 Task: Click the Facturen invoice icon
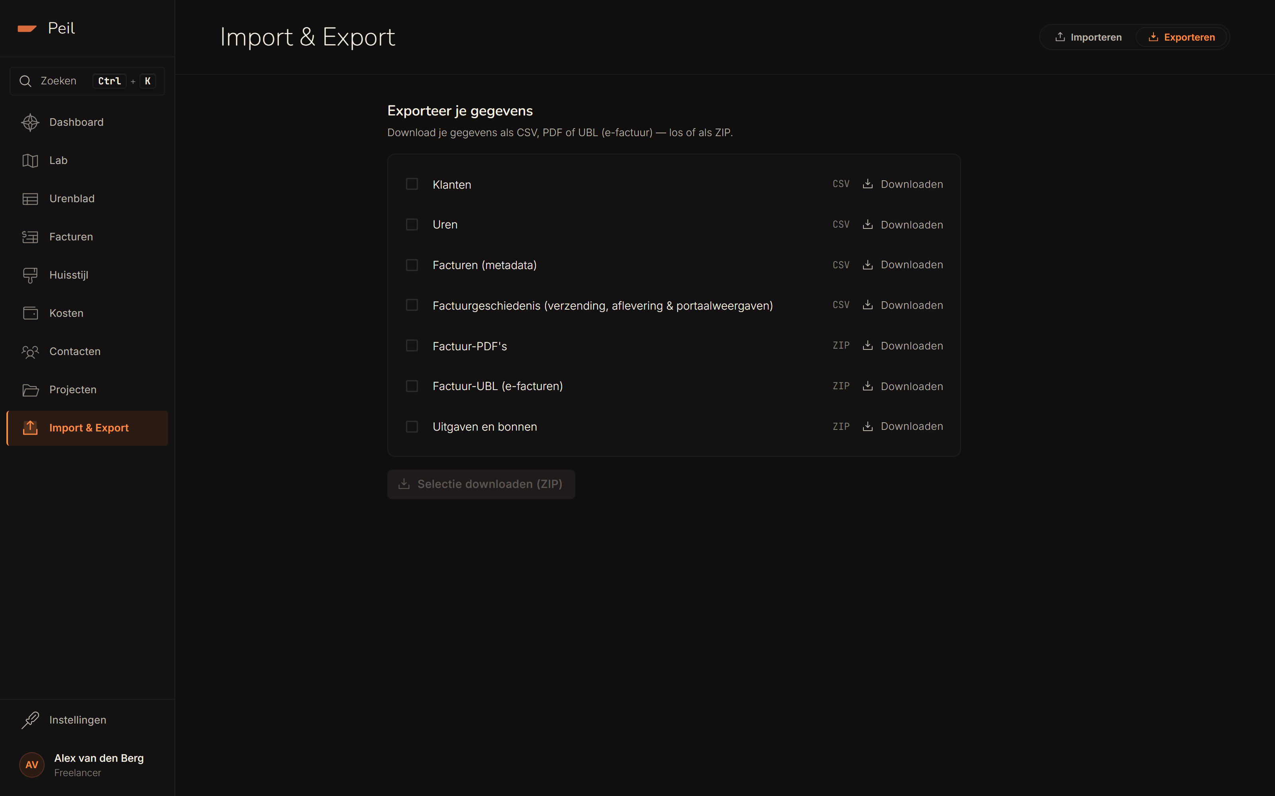pyautogui.click(x=30, y=237)
